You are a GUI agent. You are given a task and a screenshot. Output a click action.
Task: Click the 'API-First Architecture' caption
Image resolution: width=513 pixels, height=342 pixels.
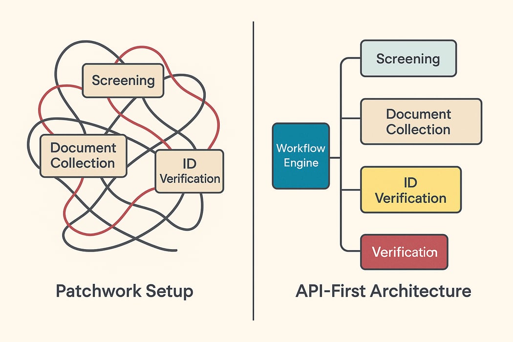point(383,291)
